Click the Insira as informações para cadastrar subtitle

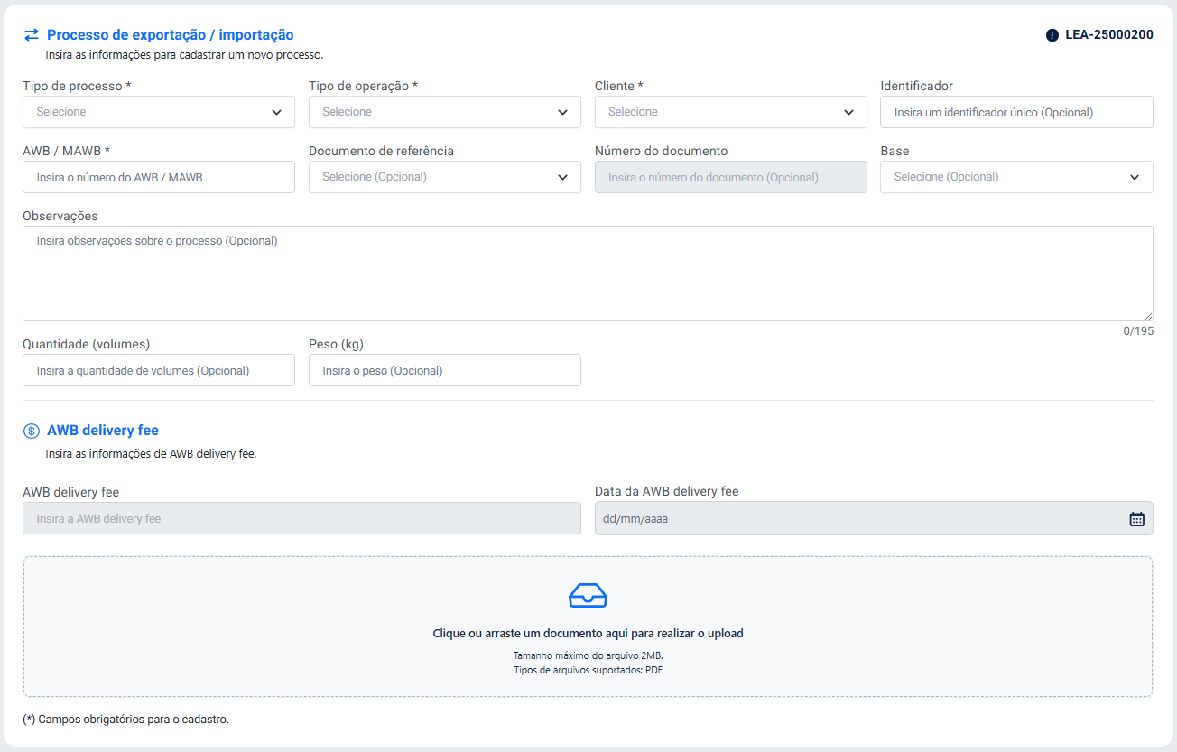pos(184,55)
